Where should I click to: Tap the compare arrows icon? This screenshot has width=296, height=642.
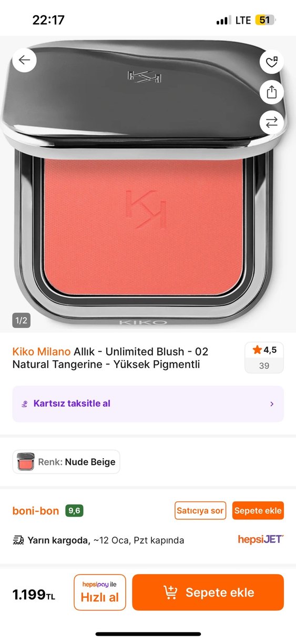tap(271, 122)
